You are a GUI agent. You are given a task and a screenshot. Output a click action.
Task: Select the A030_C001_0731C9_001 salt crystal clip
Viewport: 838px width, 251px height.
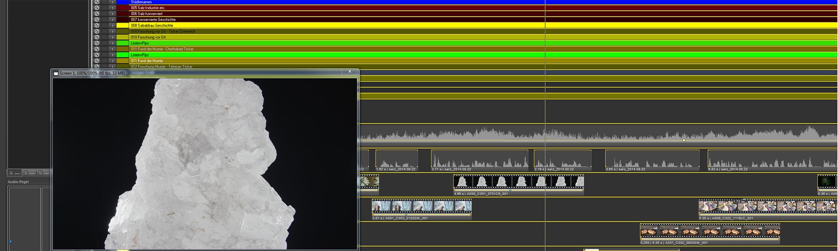tap(518, 182)
